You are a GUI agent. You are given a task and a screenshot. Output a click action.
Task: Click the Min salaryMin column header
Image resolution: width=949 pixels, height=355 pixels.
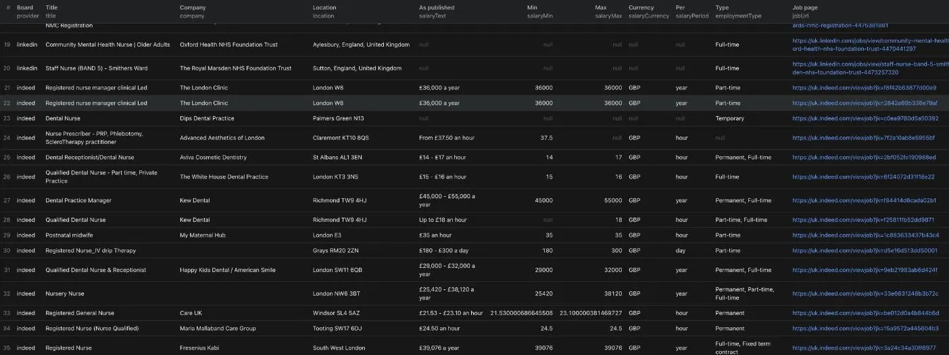(x=540, y=11)
